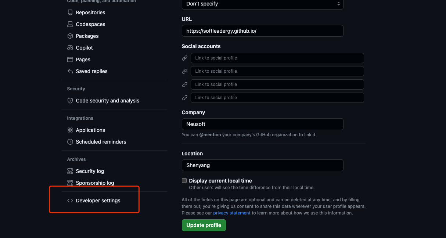
Task: Click the Scheduled reminders clock icon
Action: pyautogui.click(x=70, y=142)
